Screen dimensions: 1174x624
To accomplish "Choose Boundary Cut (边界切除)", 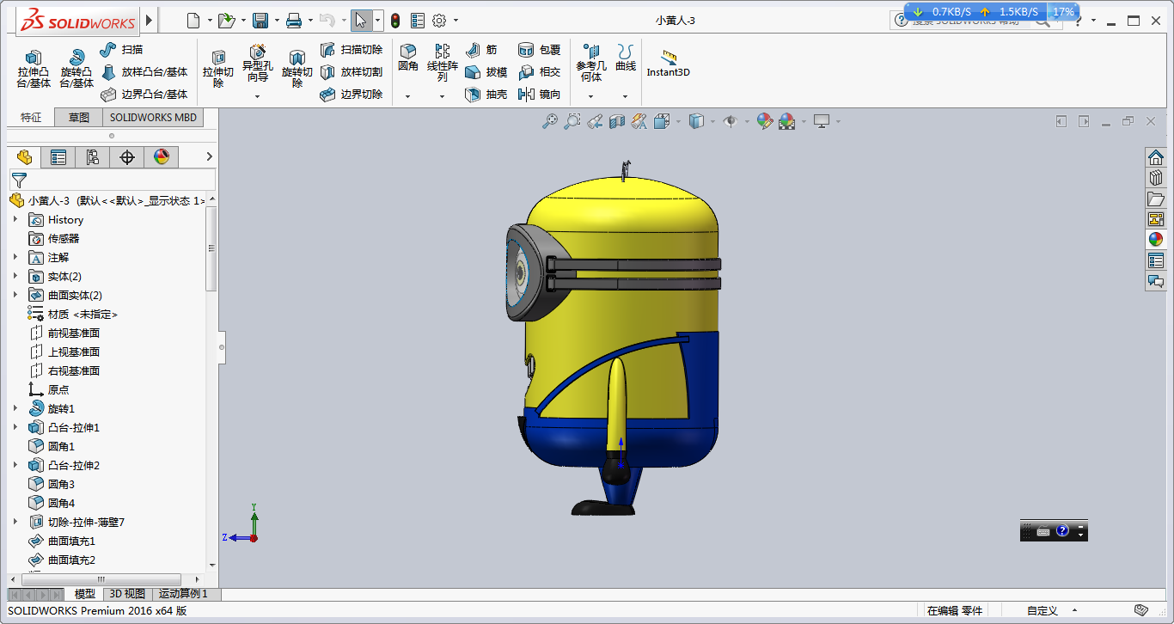I will (x=352, y=95).
